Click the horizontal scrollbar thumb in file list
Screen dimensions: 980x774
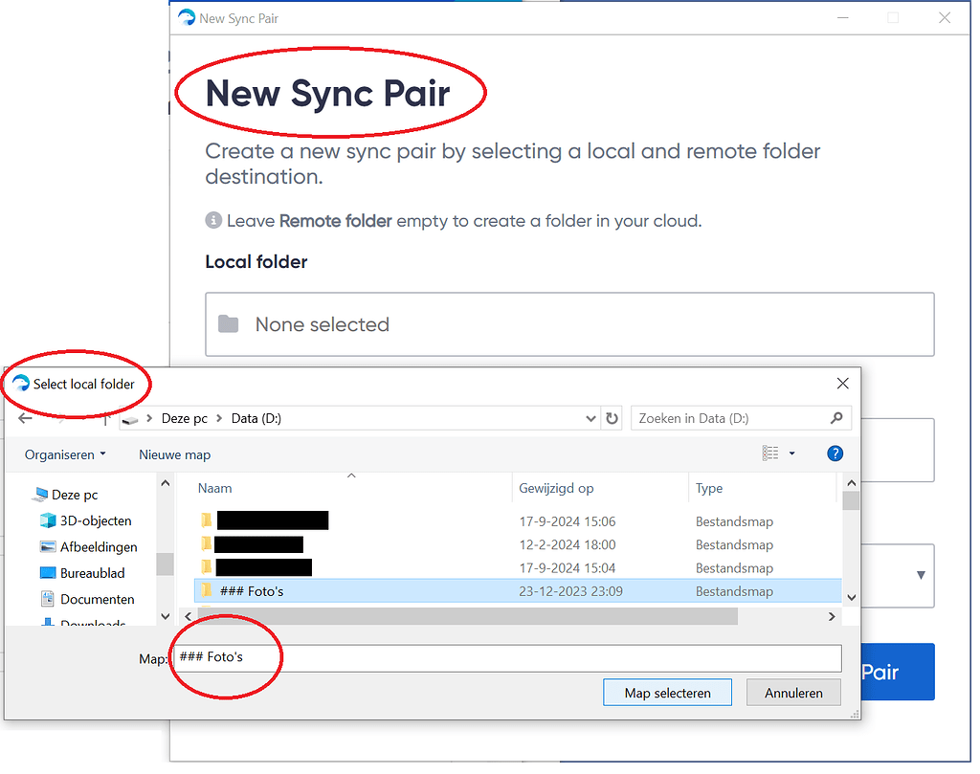467,616
